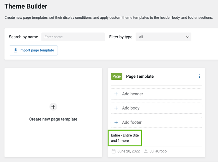Click the green Page badge
The width and height of the screenshot is (218, 162).
point(117,76)
